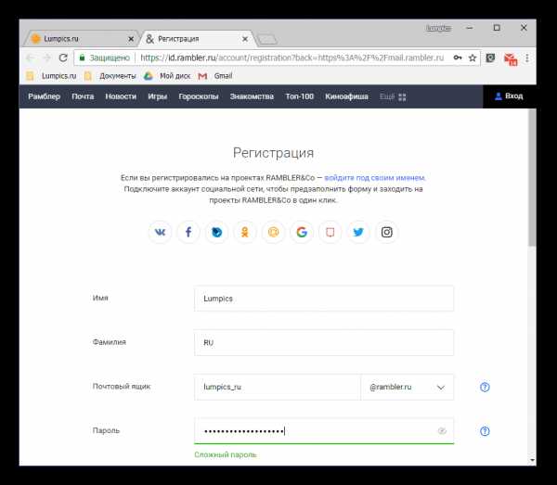Expand the @rambler.ru domain dropdown
557x485 pixels.
pos(408,387)
